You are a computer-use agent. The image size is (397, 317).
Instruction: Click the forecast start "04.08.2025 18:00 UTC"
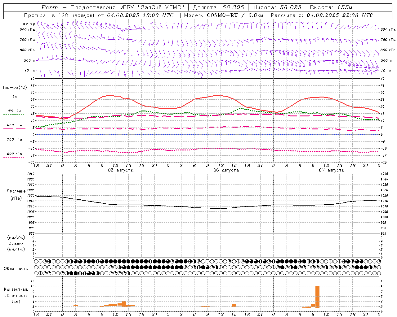coord(140,15)
